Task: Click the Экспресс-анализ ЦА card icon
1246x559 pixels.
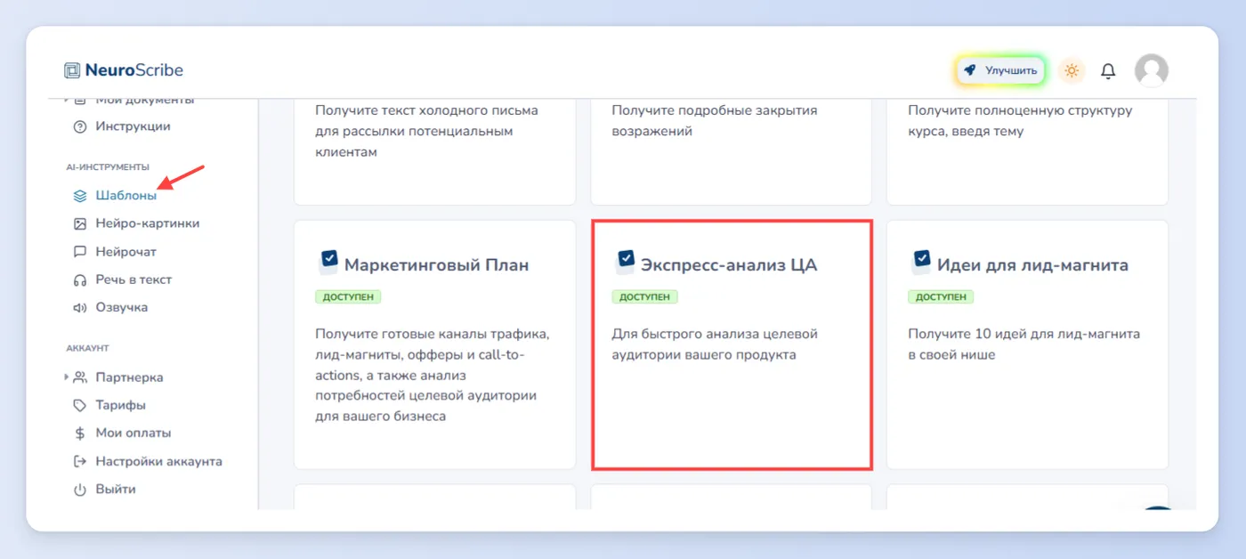Action: point(625,262)
